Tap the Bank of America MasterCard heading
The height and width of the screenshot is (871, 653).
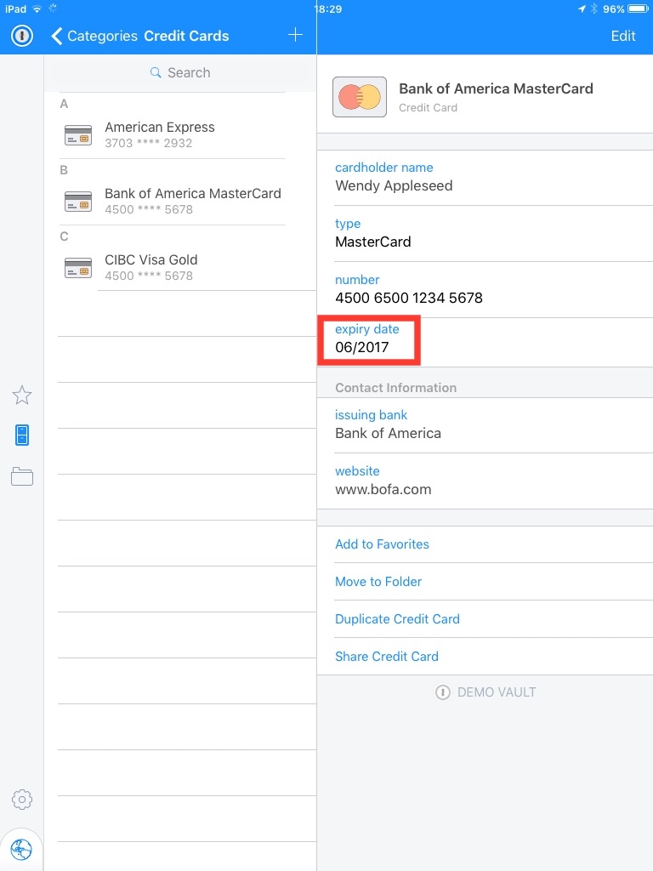496,88
